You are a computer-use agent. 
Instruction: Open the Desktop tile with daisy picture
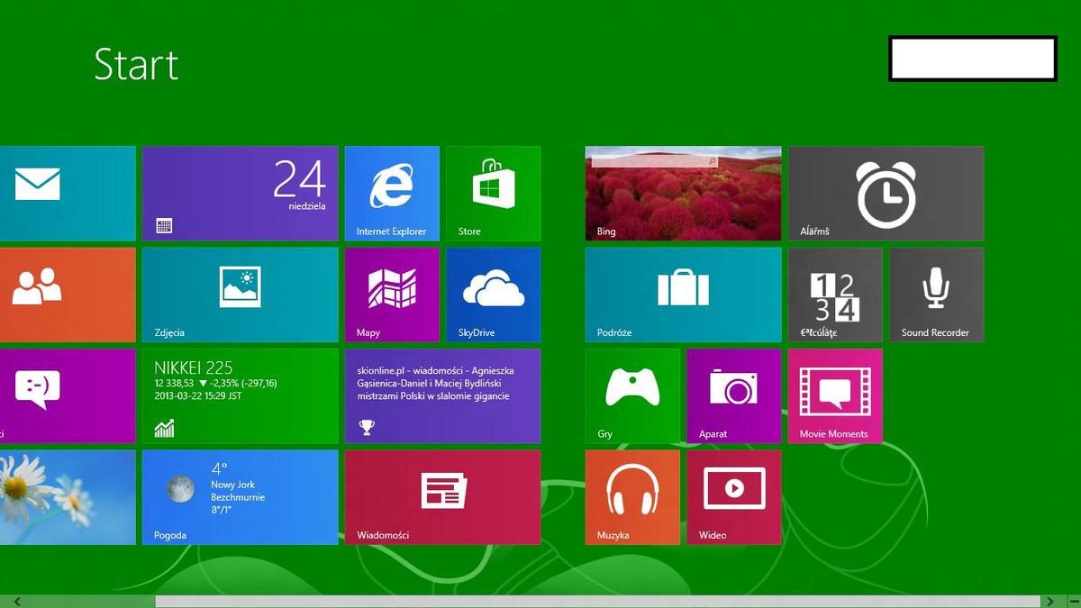tap(68, 498)
